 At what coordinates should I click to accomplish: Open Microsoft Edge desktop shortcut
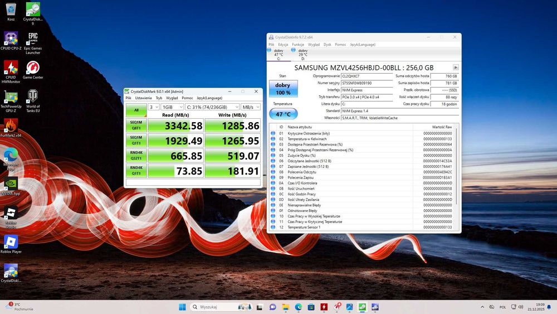tap(11, 158)
